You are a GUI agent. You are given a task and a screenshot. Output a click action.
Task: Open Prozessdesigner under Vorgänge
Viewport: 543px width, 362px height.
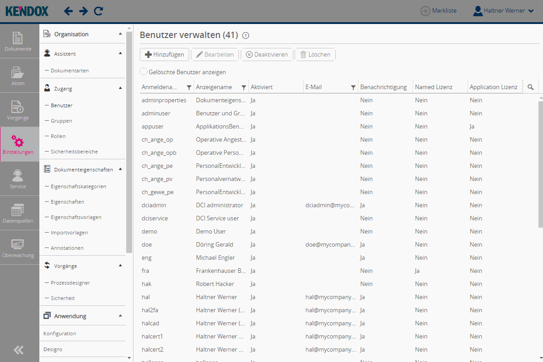pyautogui.click(x=70, y=283)
